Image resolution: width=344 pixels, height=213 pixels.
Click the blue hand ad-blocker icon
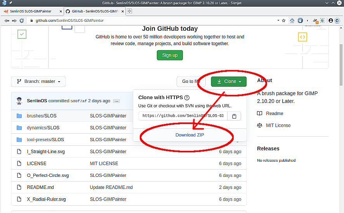tap(300, 21)
